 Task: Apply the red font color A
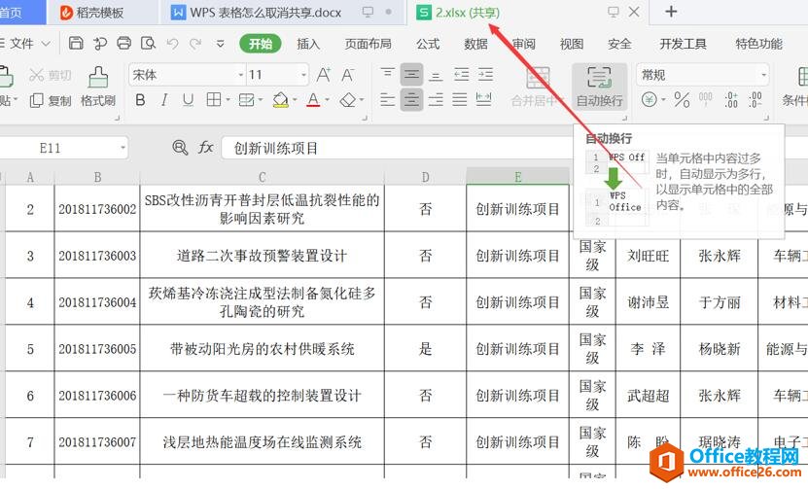pyautogui.click(x=313, y=100)
